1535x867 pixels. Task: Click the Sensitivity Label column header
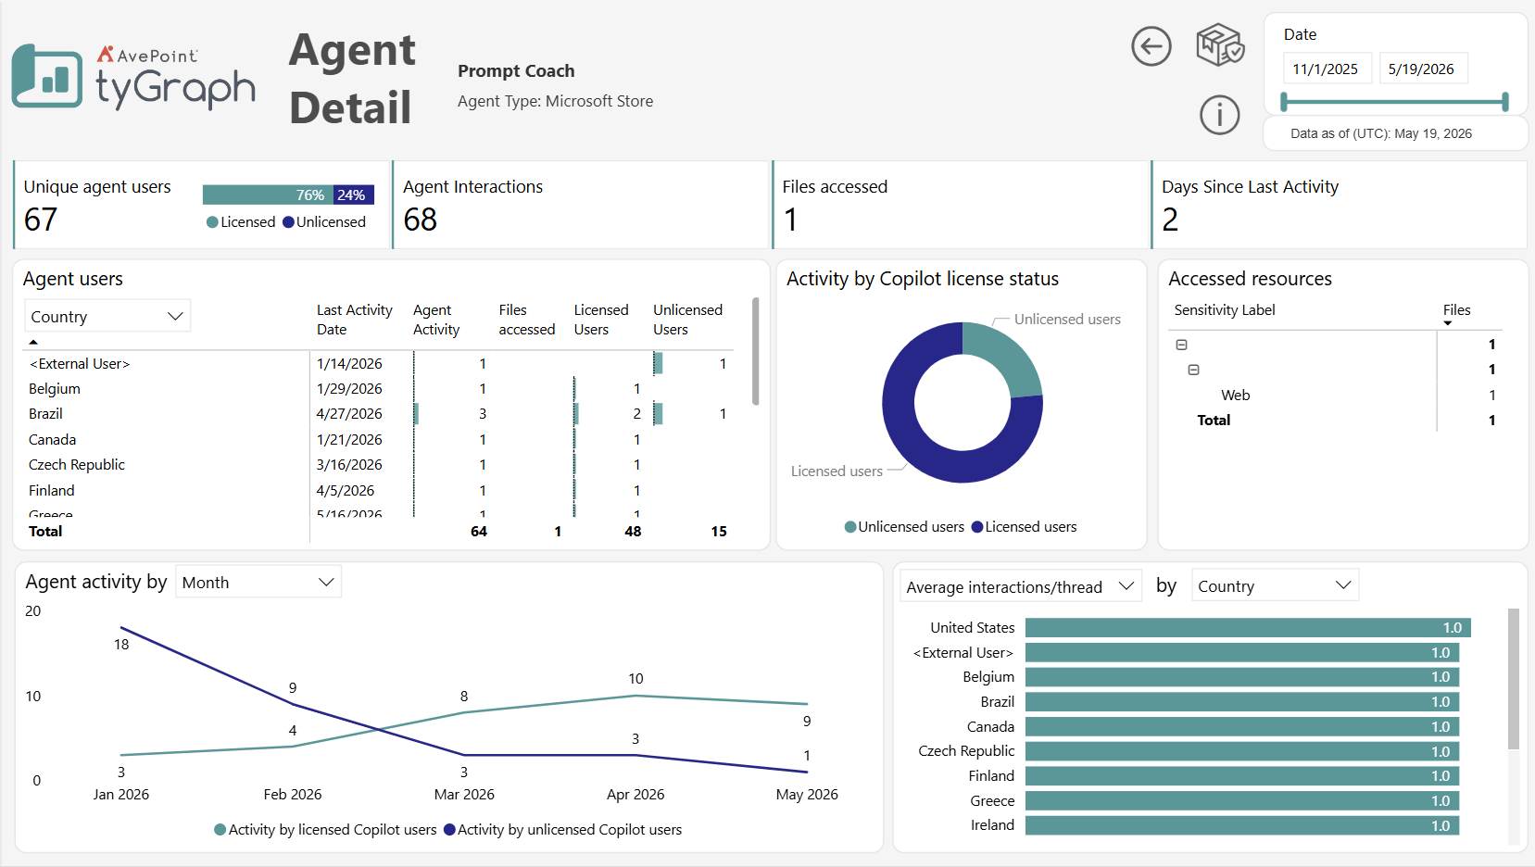click(1225, 310)
